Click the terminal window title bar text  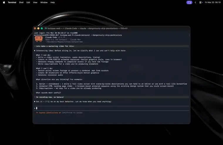pos(87,28)
